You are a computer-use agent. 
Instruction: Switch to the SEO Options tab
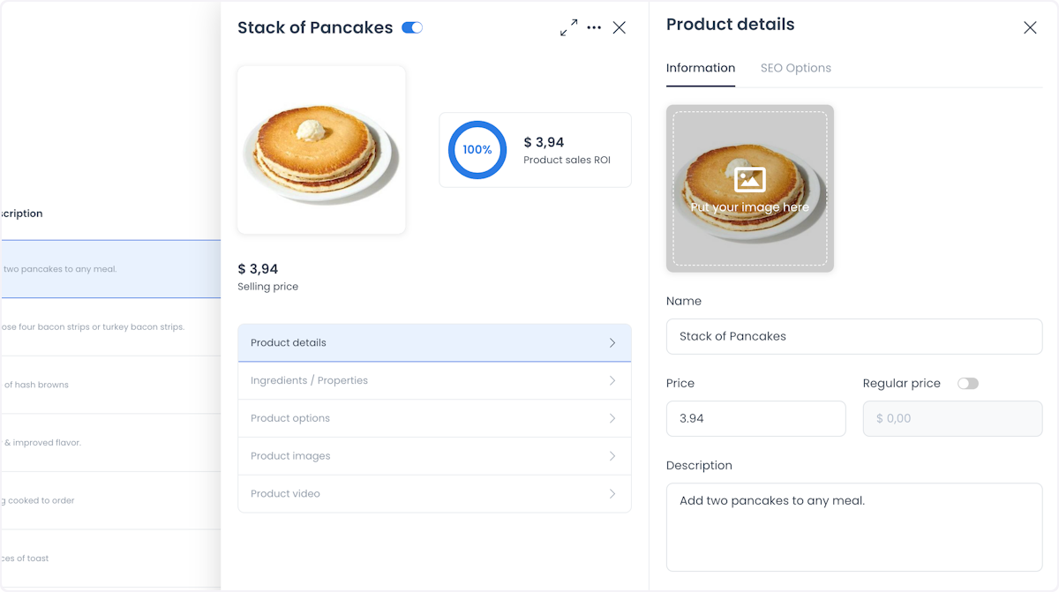pyautogui.click(x=796, y=68)
